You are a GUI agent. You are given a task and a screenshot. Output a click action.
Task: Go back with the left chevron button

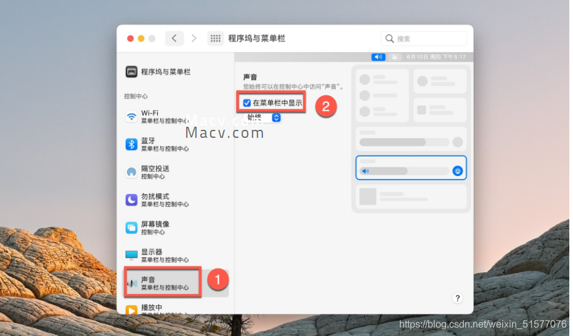[174, 38]
